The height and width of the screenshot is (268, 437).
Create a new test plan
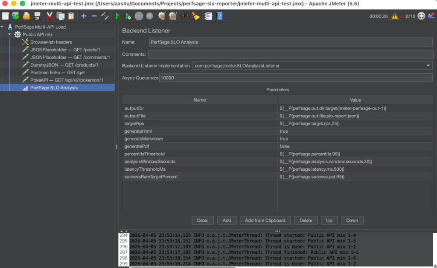5,16
